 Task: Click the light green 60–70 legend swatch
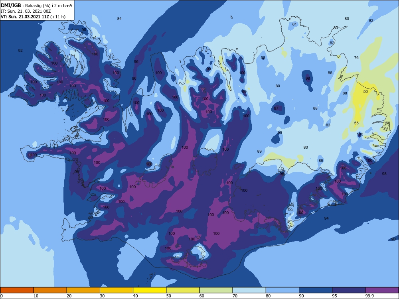coord(216,290)
